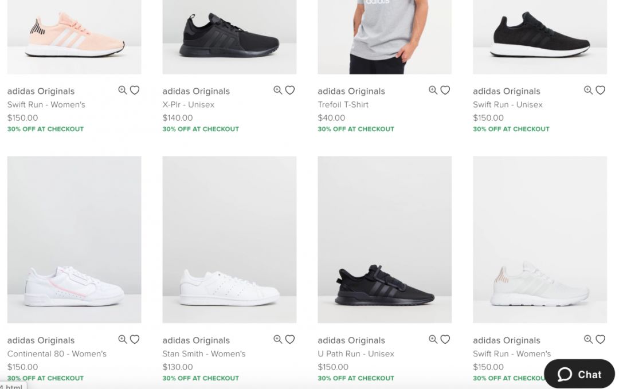Click the X-Plr - Unisex product name

[188, 104]
